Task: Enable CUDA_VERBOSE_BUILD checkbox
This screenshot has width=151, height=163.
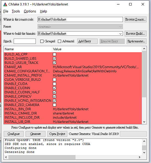Action: pos(54,80)
